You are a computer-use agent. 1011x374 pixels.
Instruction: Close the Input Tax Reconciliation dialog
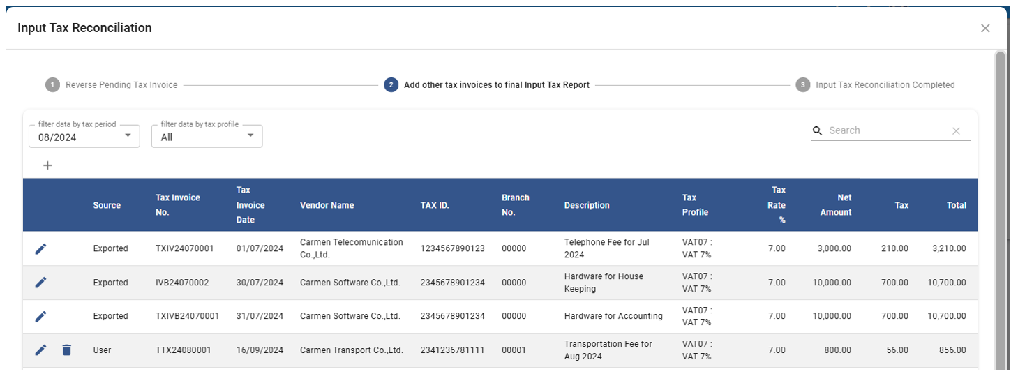click(x=984, y=29)
